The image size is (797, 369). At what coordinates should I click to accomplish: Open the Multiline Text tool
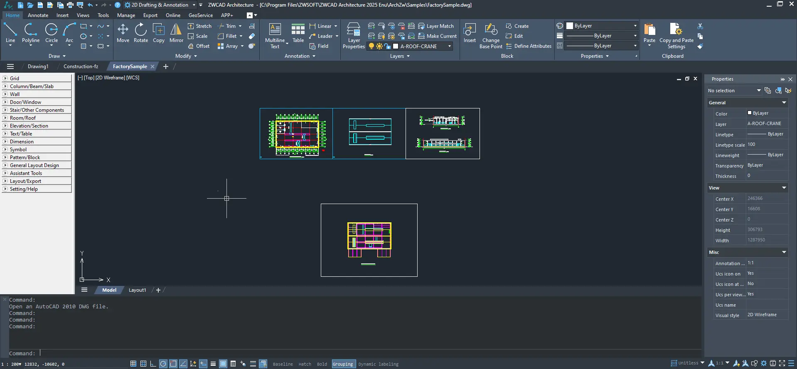coord(275,36)
